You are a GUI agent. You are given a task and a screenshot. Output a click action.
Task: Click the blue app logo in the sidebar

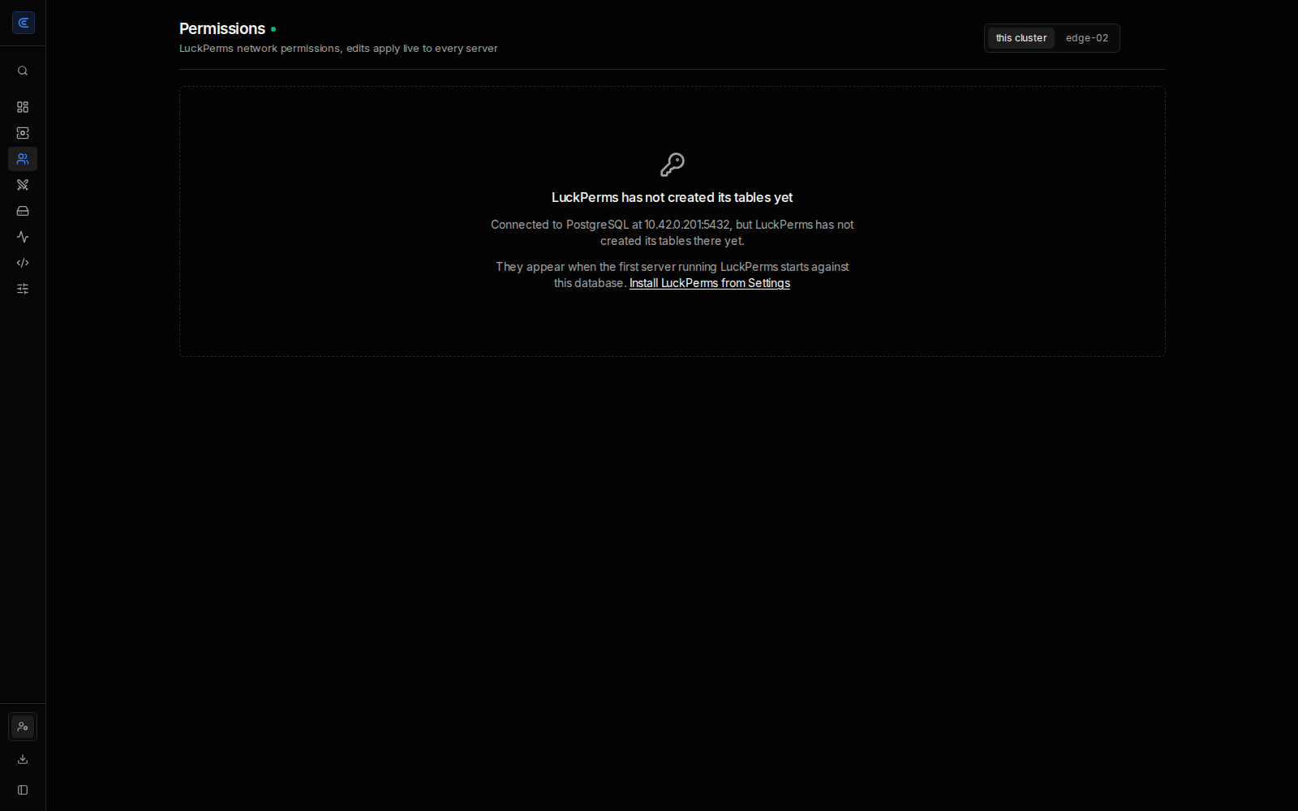click(23, 23)
